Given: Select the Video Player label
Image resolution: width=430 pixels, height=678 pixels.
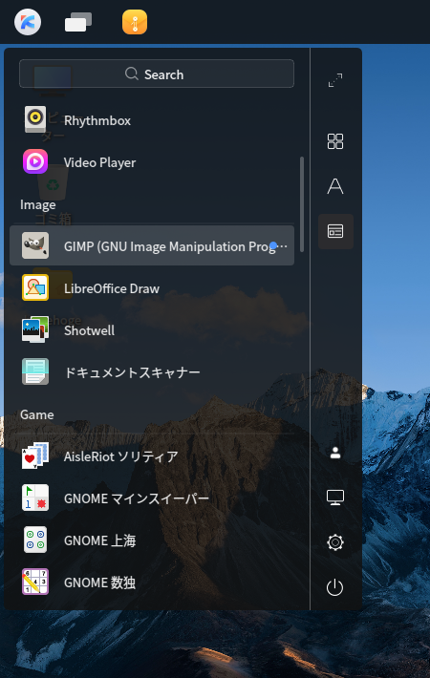Looking at the screenshot, I should [99, 162].
